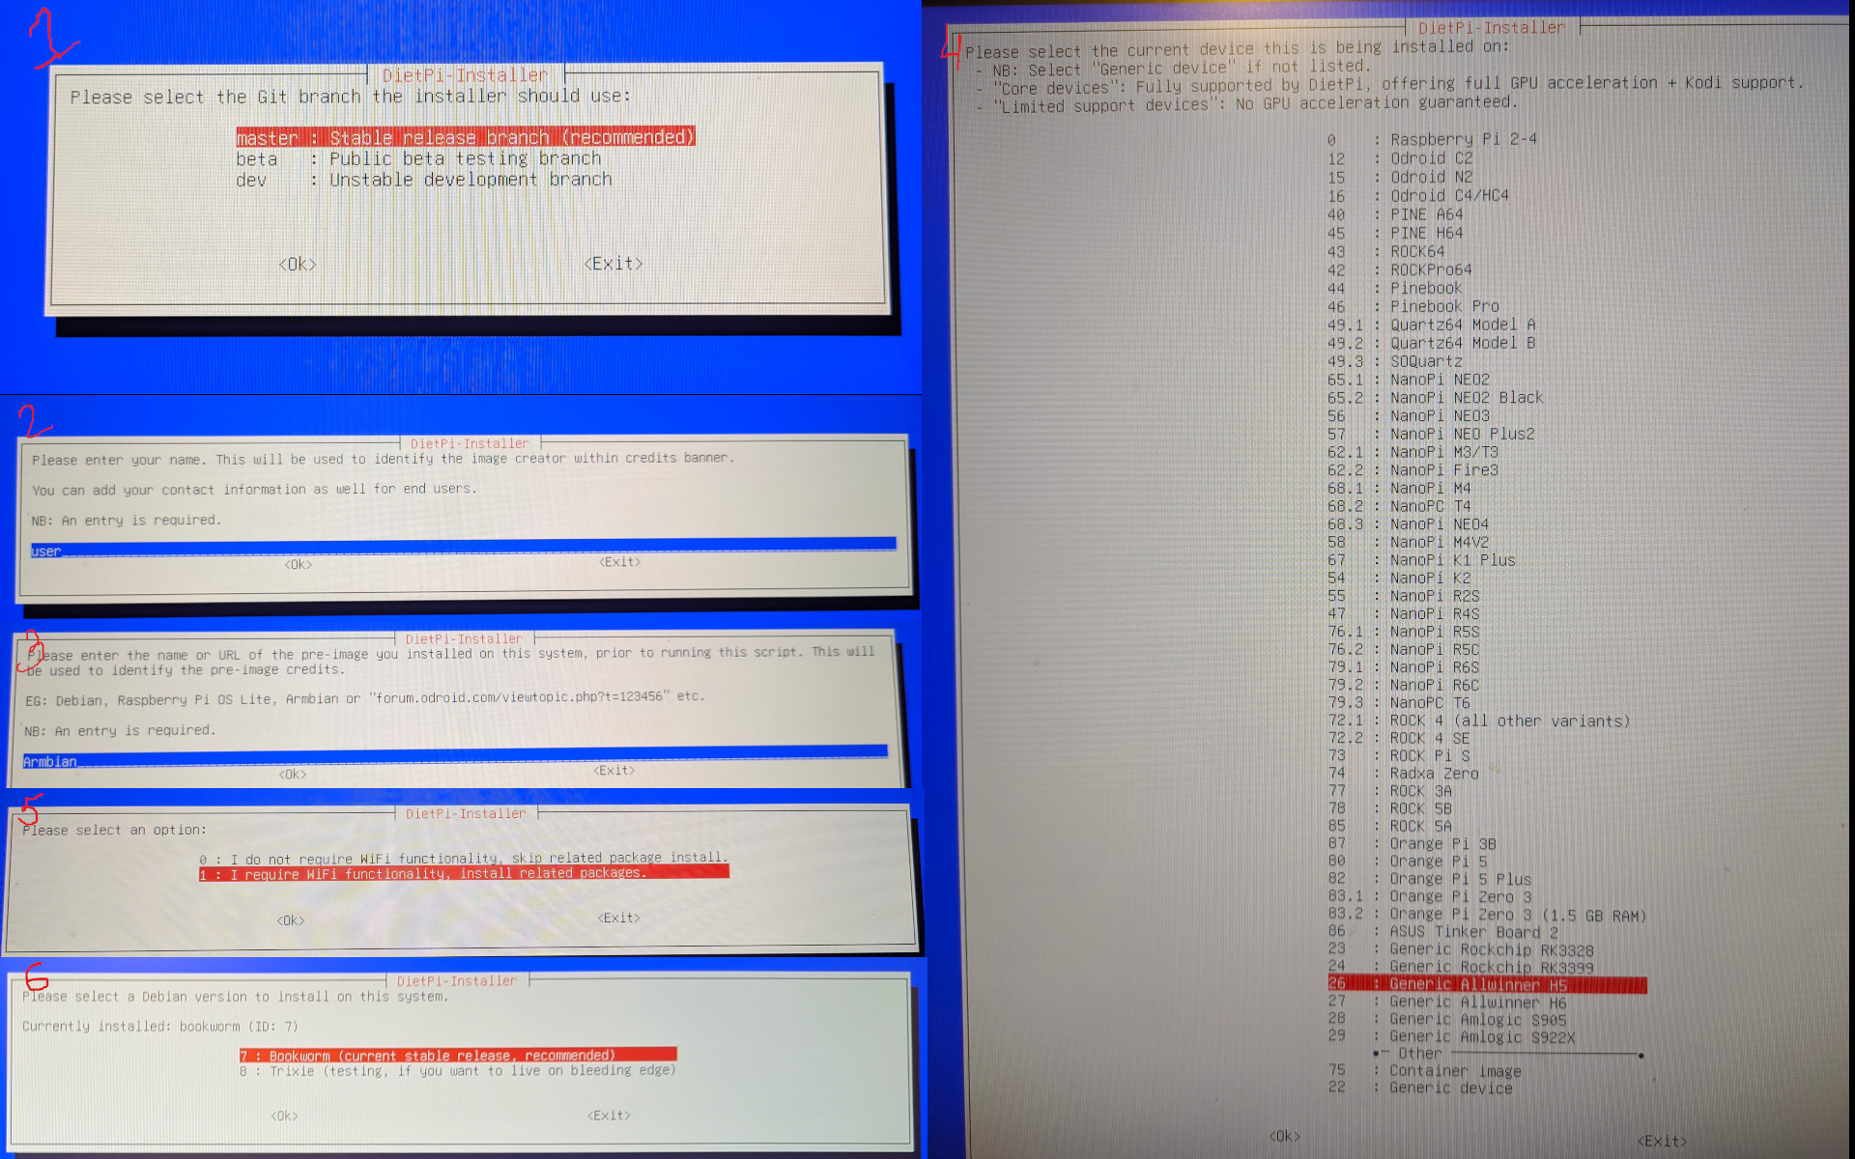The image size is (1855, 1159).
Task: Select NanoPi K1 Plus device entry
Action: click(x=1422, y=560)
